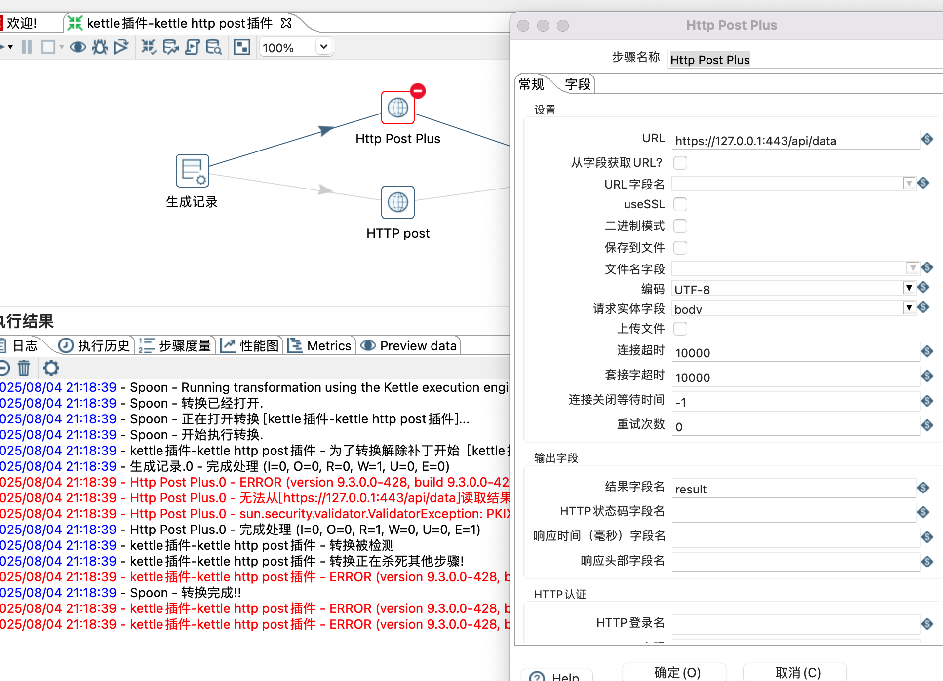Insert variable for 编码 field
The image size is (943, 681).
tap(923, 288)
